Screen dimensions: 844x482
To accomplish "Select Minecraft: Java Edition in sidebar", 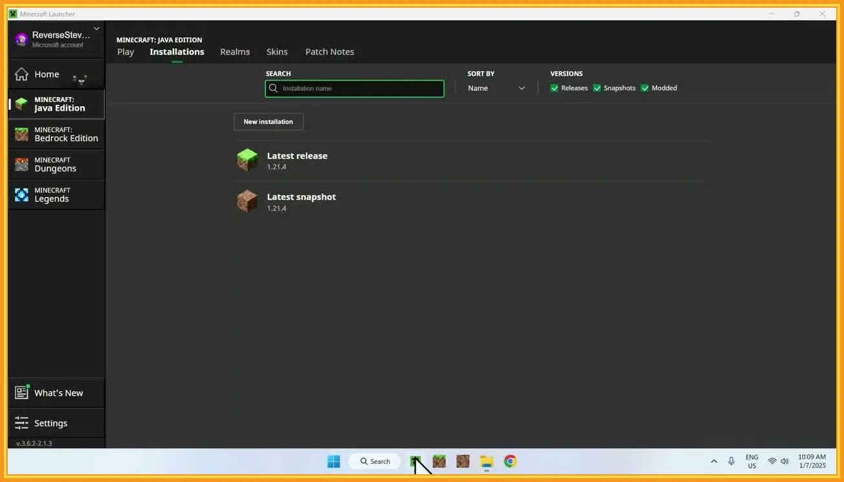I will (56, 104).
